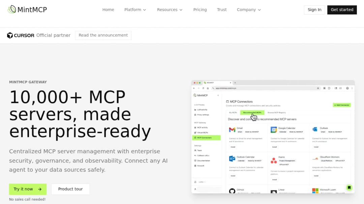Click the Get started button
364x204 pixels.
342,10
